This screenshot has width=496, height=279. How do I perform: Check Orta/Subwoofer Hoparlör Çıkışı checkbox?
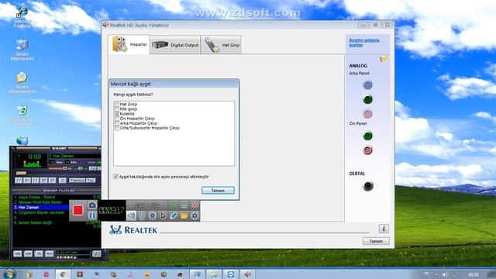click(x=117, y=128)
